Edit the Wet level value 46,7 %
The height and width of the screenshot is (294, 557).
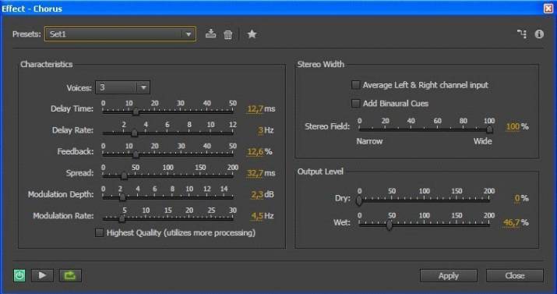(x=512, y=223)
